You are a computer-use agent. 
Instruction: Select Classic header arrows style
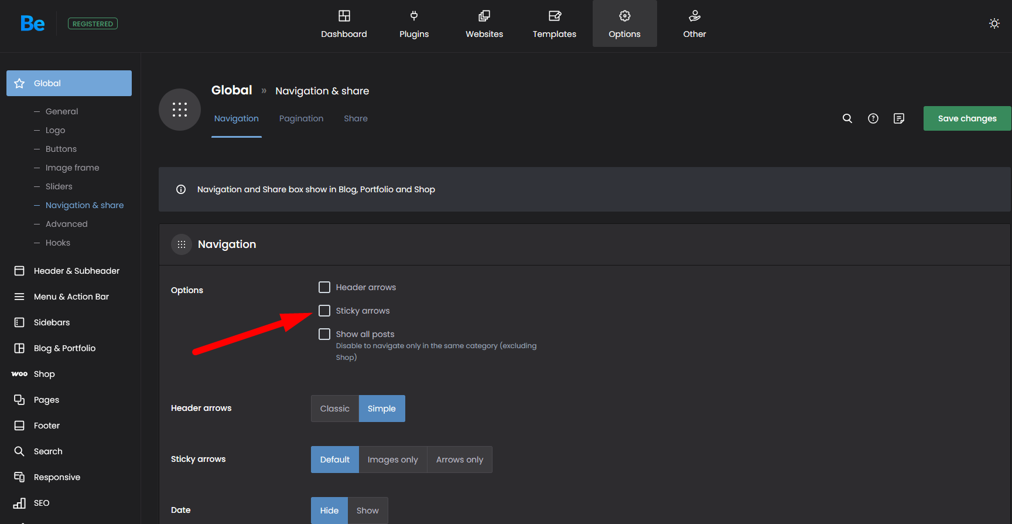(x=334, y=409)
